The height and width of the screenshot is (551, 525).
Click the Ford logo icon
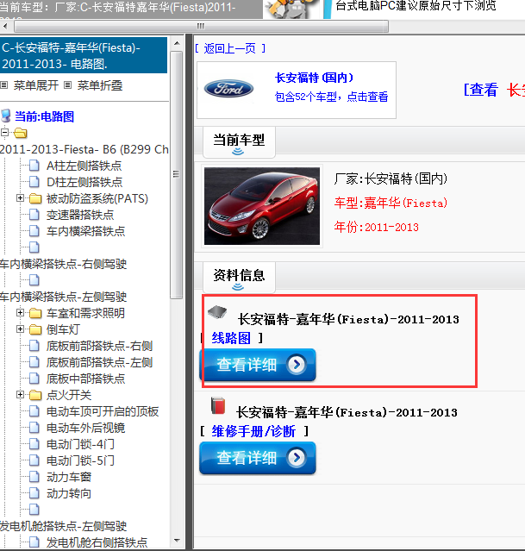click(228, 89)
